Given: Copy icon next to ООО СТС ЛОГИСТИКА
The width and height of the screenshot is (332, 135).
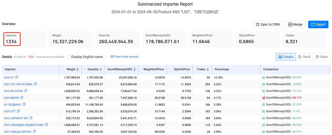Looking at the screenshot, I should coord(35,84).
